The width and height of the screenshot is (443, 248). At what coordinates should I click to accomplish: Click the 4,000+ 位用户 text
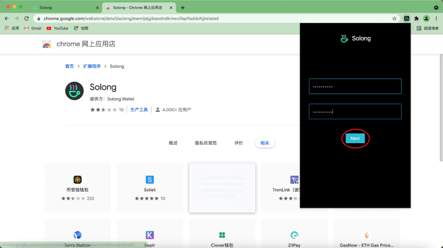point(176,110)
